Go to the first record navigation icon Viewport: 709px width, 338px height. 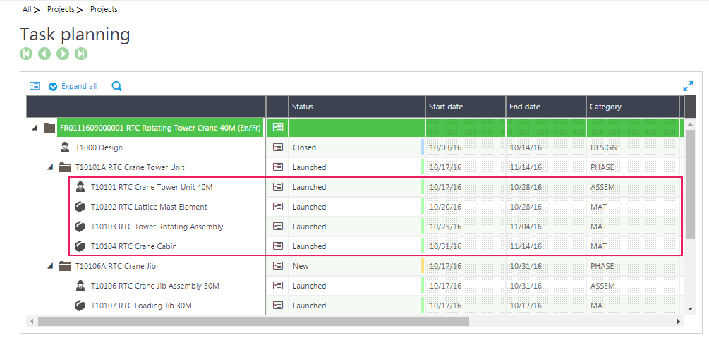(x=26, y=54)
